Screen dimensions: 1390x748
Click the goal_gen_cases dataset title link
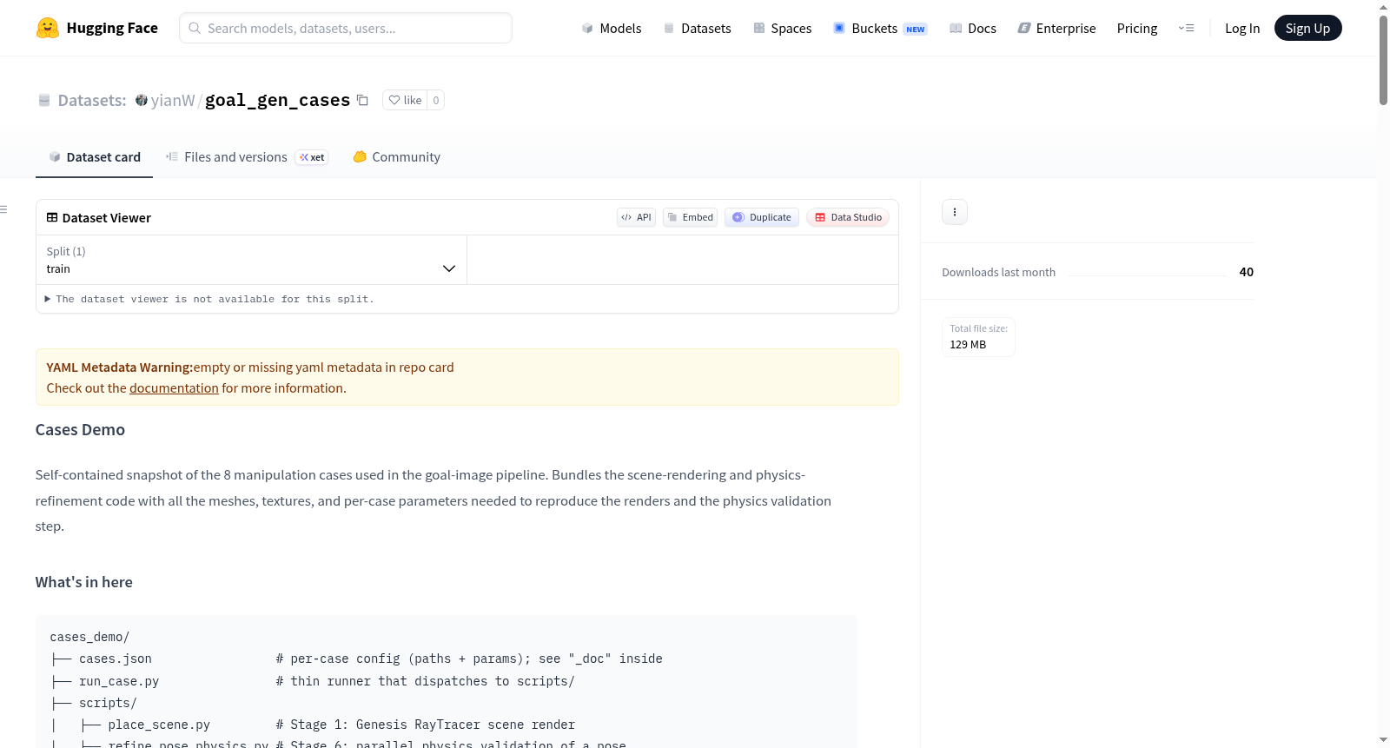[278, 100]
